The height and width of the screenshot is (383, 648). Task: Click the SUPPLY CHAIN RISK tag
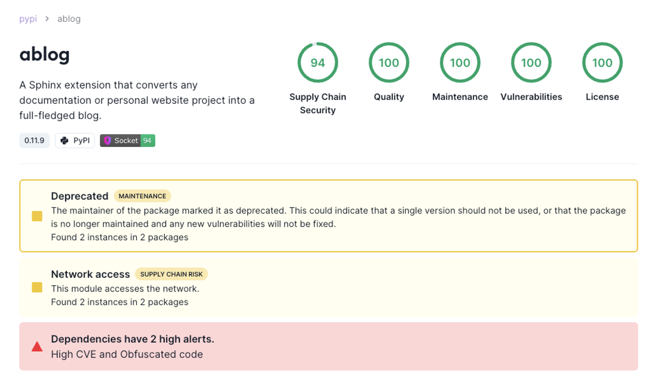[x=171, y=274]
